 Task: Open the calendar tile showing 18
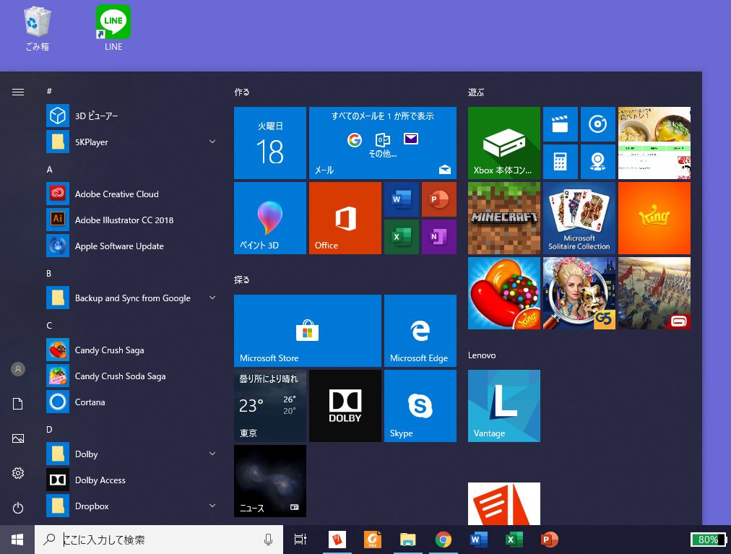click(270, 143)
